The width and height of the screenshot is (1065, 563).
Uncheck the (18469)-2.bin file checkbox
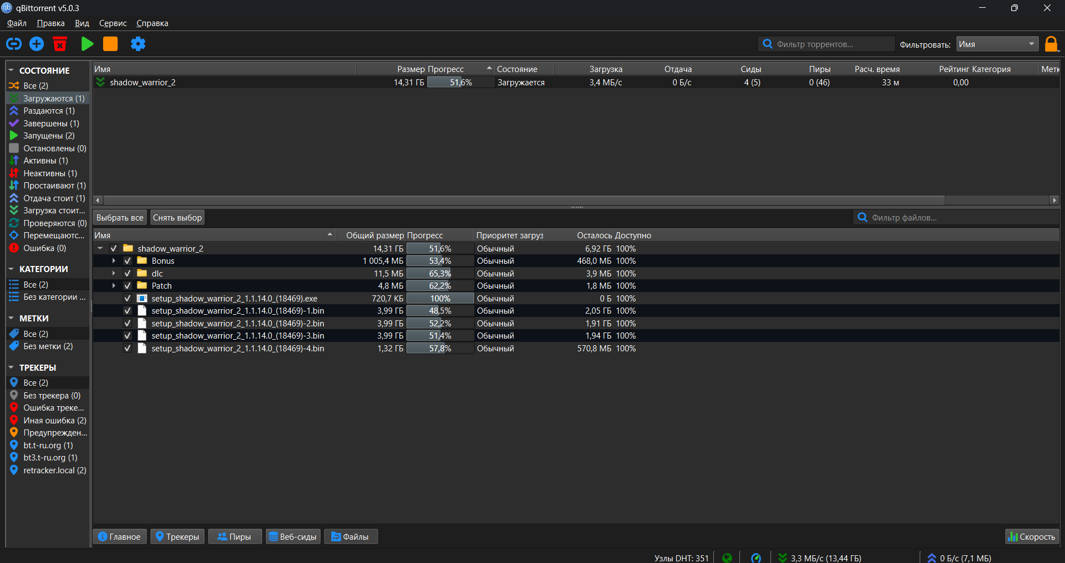tap(128, 323)
